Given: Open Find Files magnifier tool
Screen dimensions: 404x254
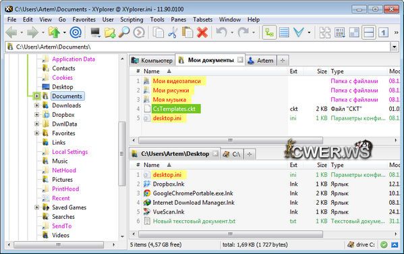Looking at the screenshot, I should click(124, 32).
